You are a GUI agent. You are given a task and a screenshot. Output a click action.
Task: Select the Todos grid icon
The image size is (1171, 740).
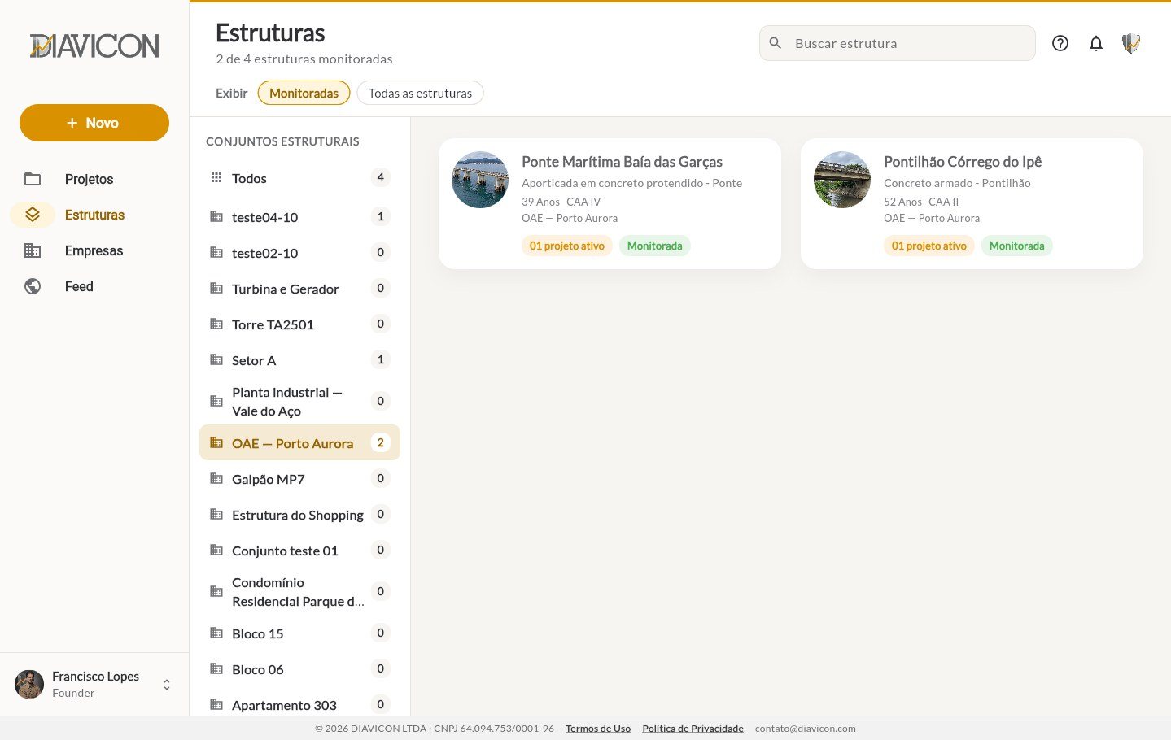216,177
